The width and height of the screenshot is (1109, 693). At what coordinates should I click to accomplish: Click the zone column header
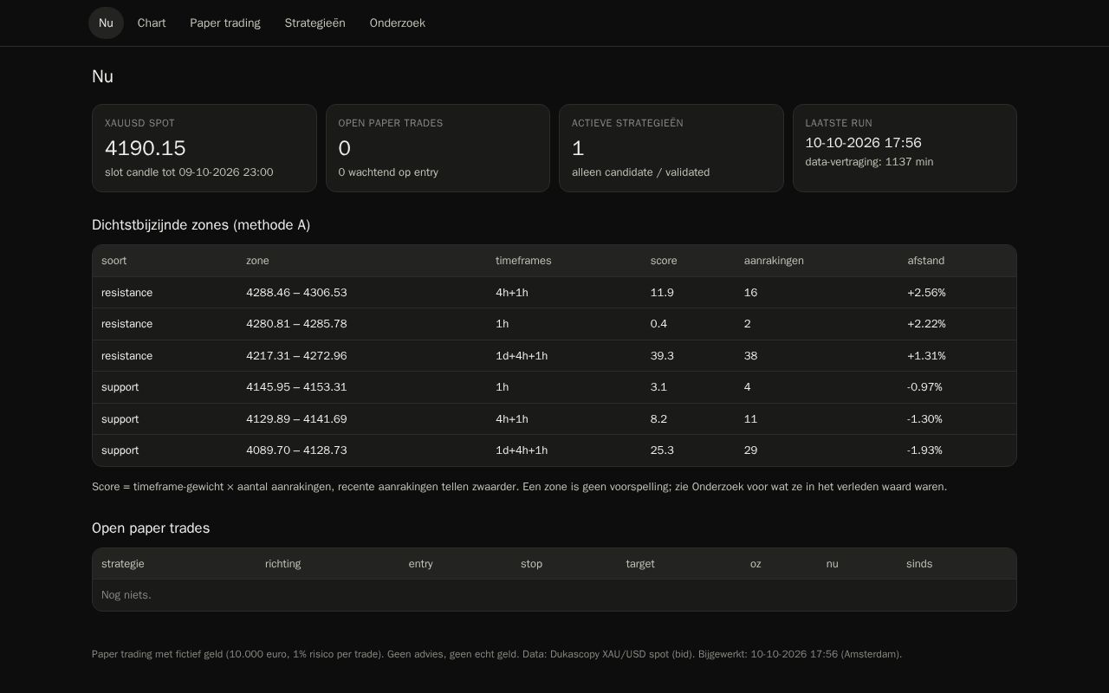pyautogui.click(x=257, y=261)
